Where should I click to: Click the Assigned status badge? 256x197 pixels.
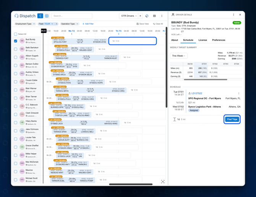(194, 110)
